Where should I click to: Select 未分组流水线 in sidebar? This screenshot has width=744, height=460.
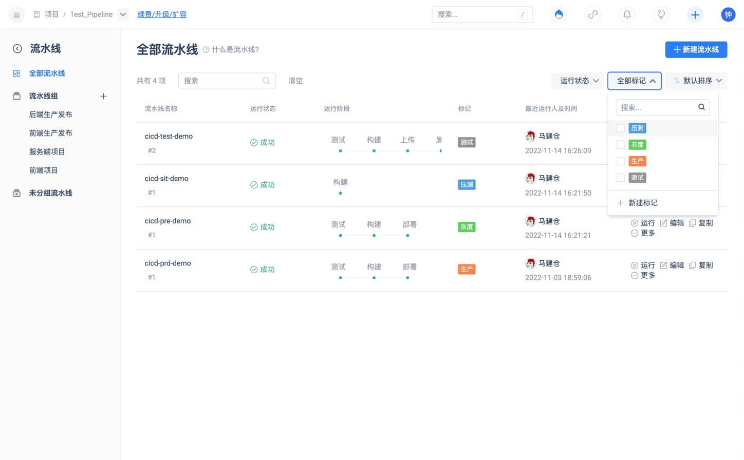(x=50, y=193)
